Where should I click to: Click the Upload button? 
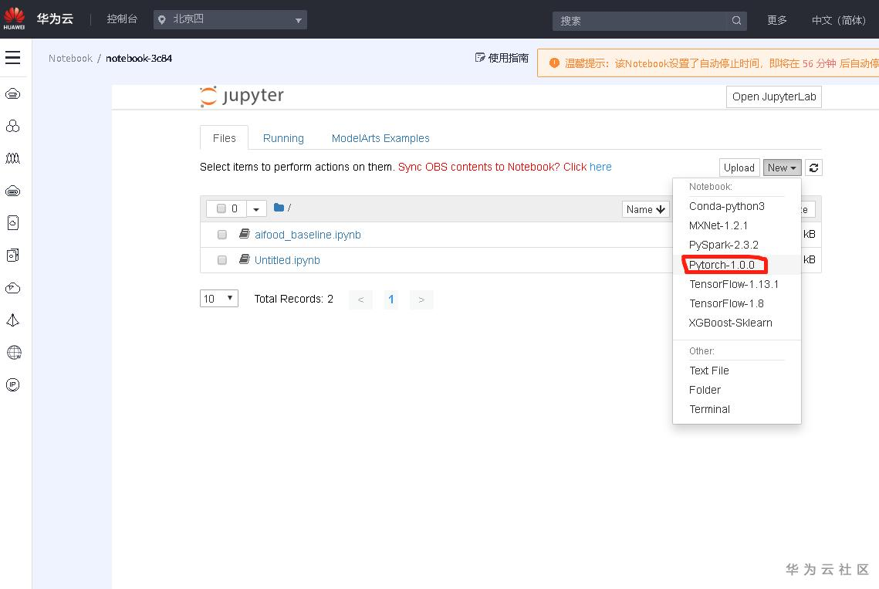point(739,168)
